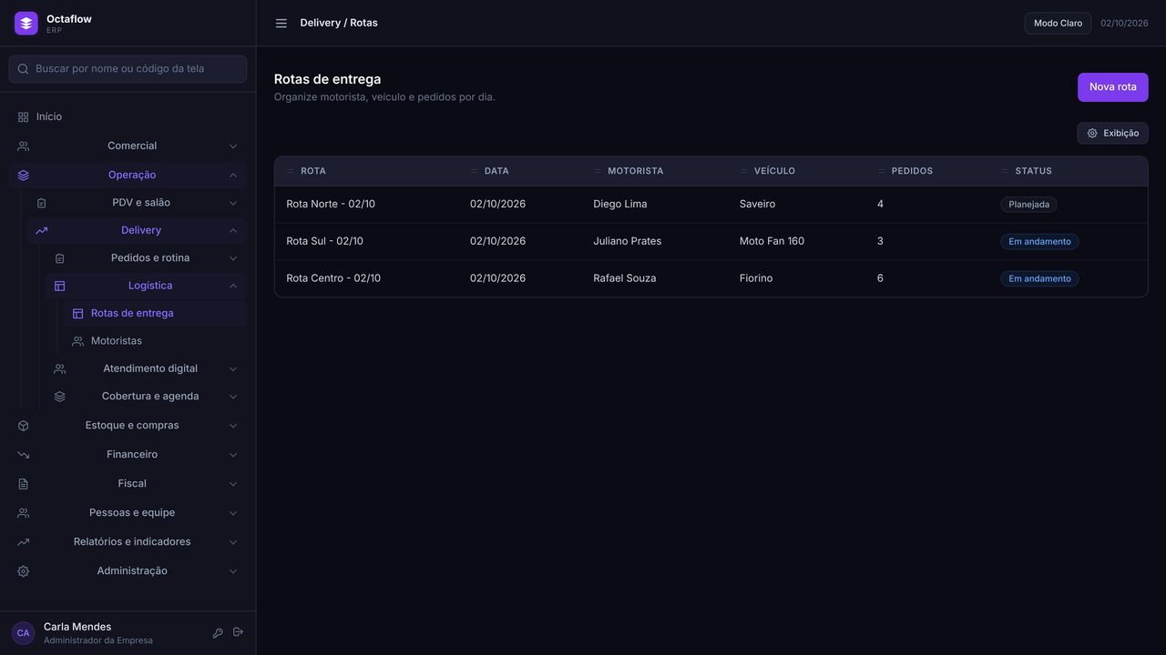Go to Início in the sidebar
The height and width of the screenshot is (655, 1166).
(128, 117)
